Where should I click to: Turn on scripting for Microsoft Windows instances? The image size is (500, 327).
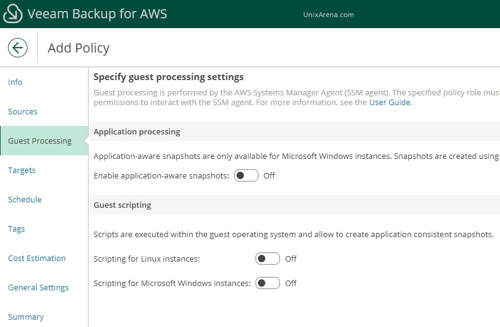268,283
